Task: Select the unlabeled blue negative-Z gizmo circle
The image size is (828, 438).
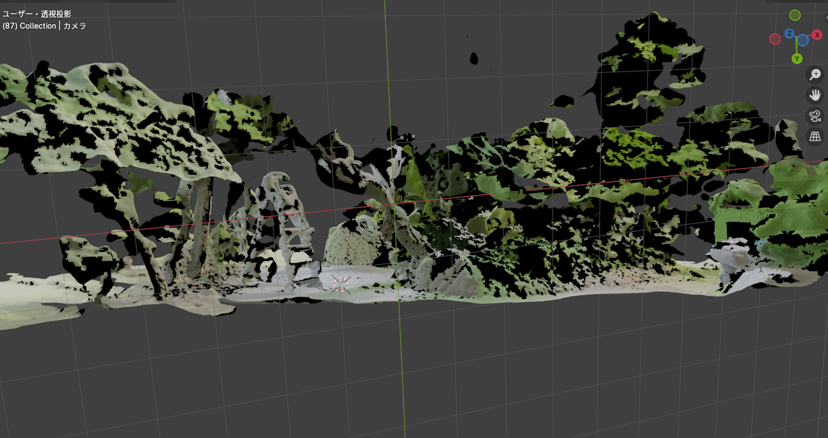Action: [803, 40]
